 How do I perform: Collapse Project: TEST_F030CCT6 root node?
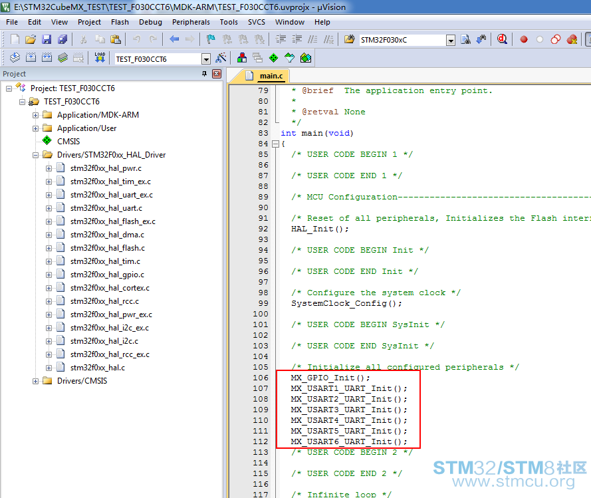(x=9, y=88)
